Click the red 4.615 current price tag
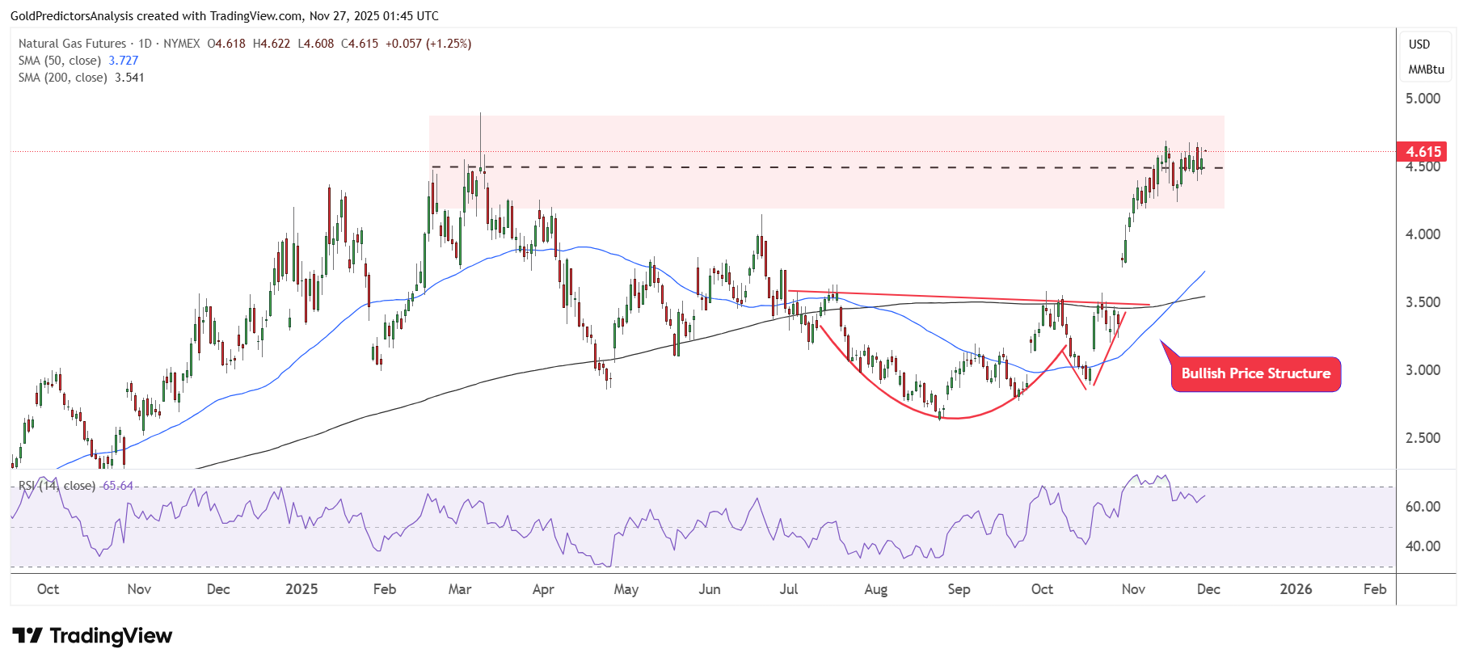The image size is (1467, 666). click(x=1423, y=152)
